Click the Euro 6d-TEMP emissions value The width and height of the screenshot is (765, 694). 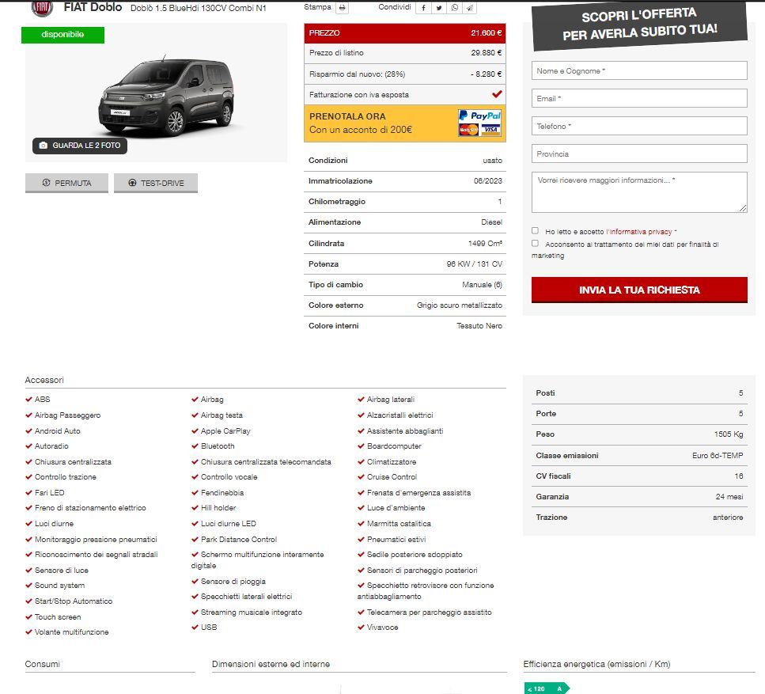[x=718, y=455]
